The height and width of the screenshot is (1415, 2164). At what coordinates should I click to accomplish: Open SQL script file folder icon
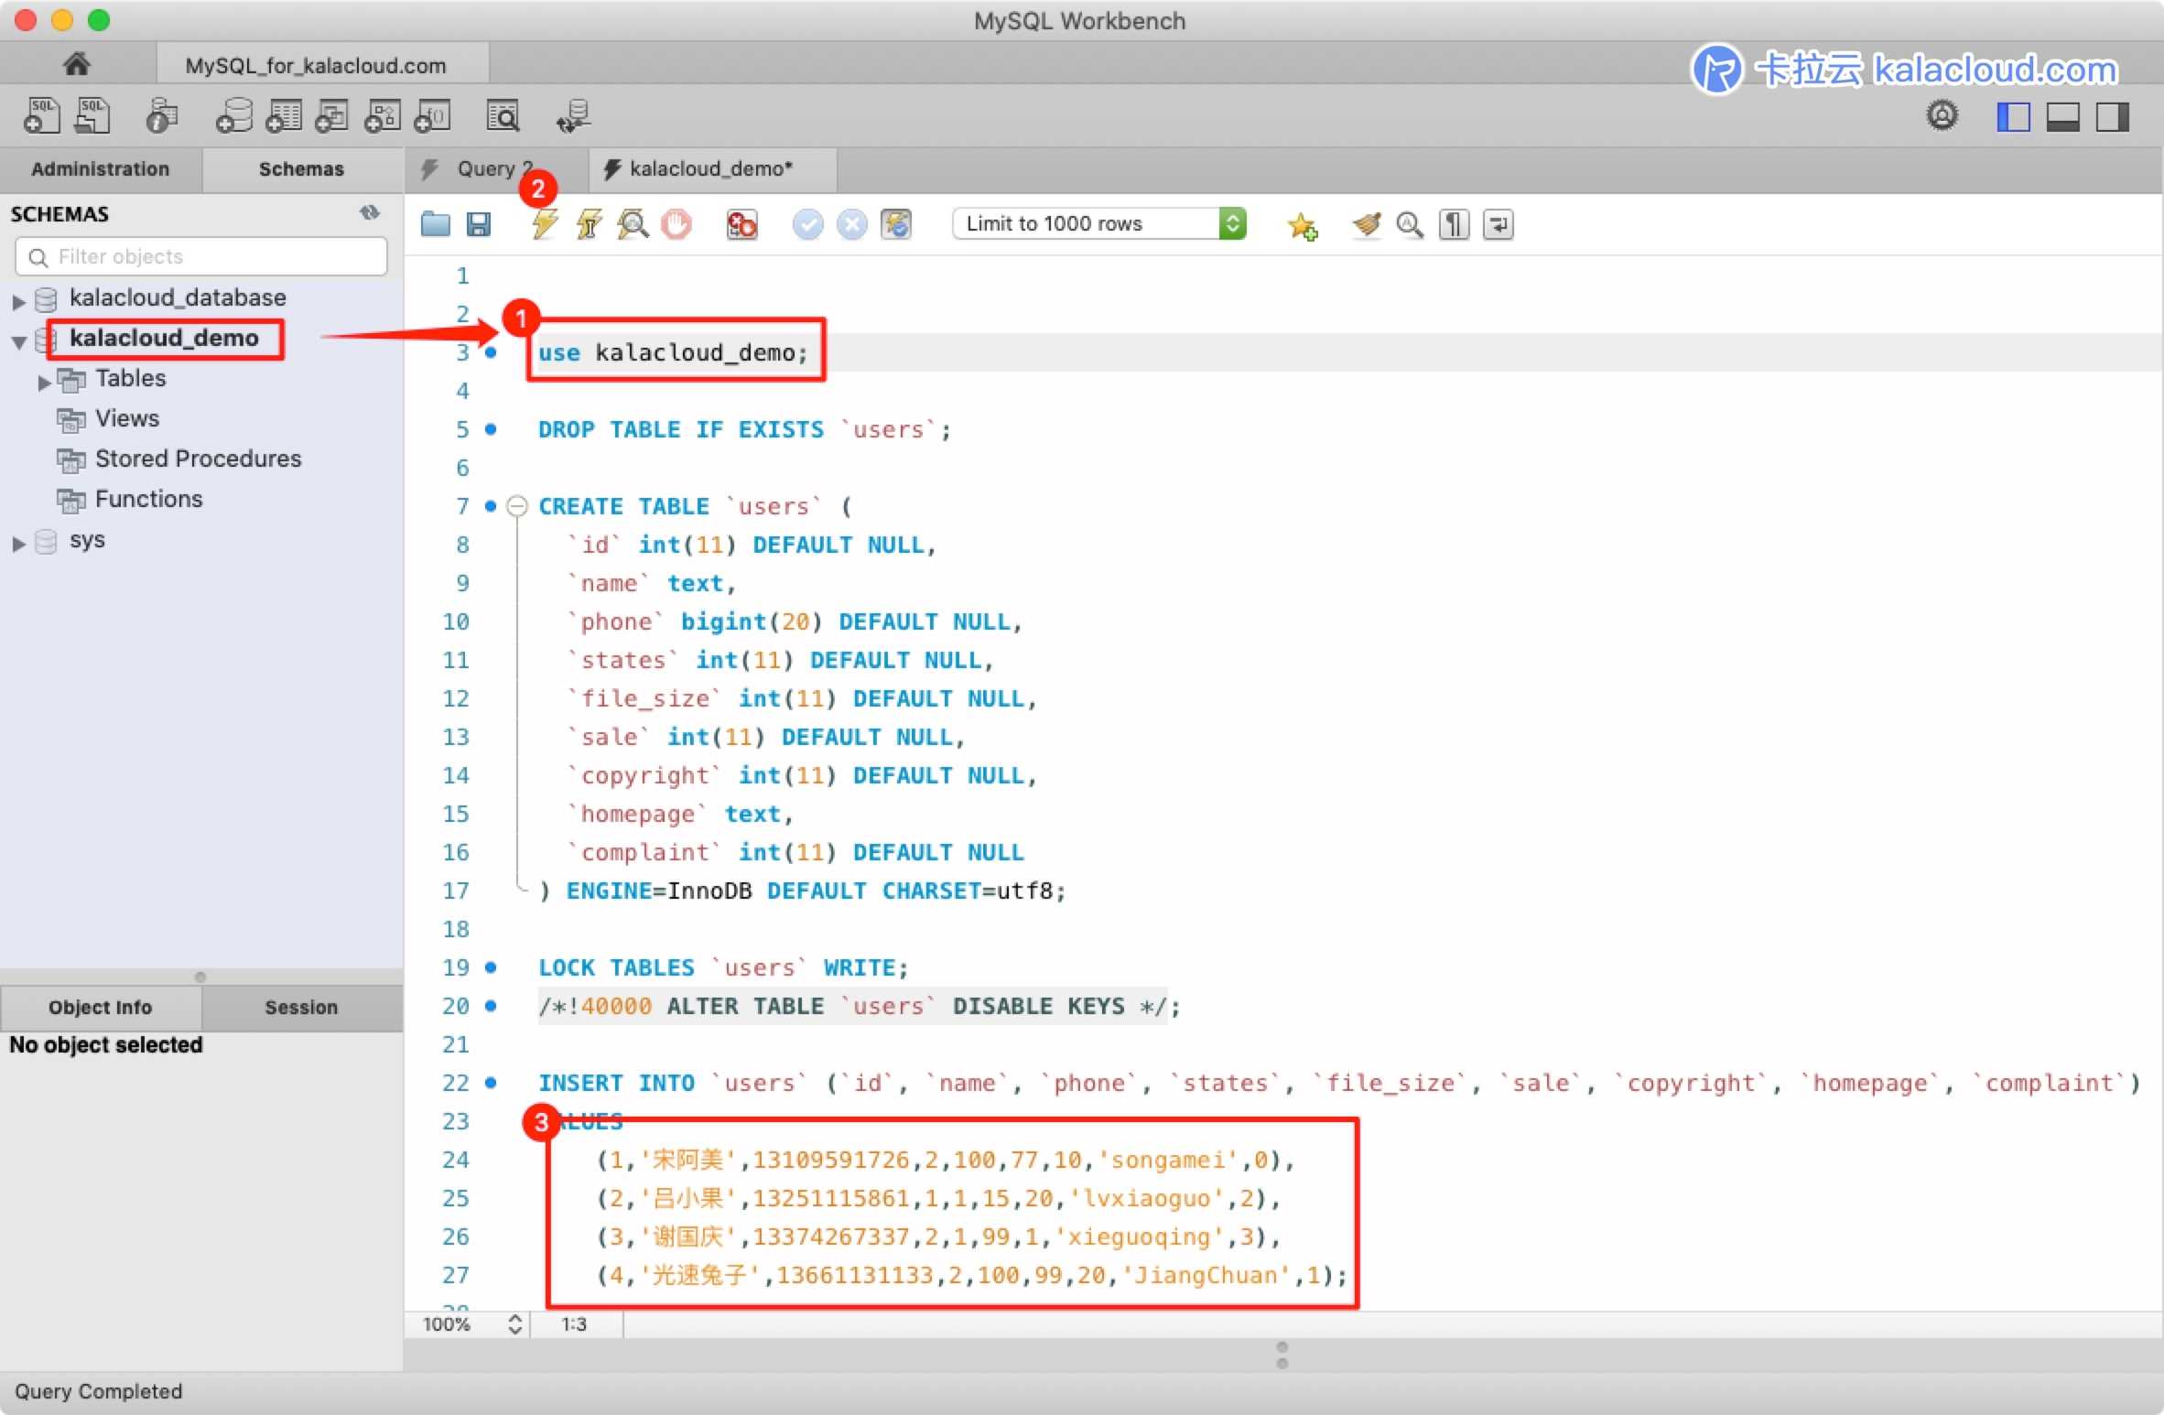(x=436, y=224)
